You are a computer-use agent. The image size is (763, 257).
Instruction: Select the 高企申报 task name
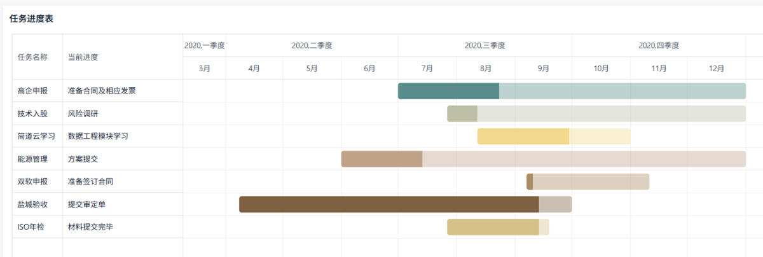coord(32,91)
